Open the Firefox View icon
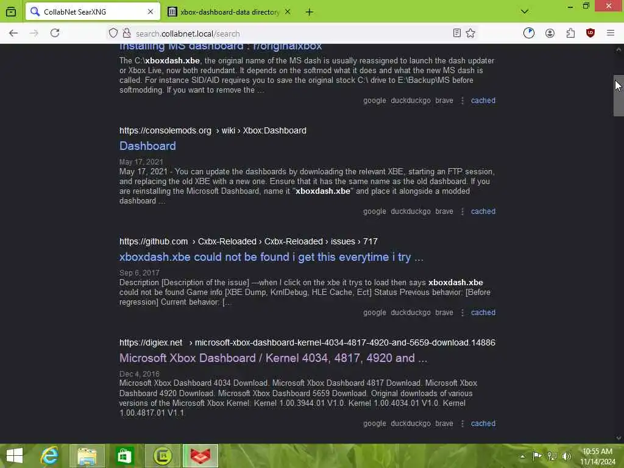This screenshot has width=624, height=468. coord(11,12)
